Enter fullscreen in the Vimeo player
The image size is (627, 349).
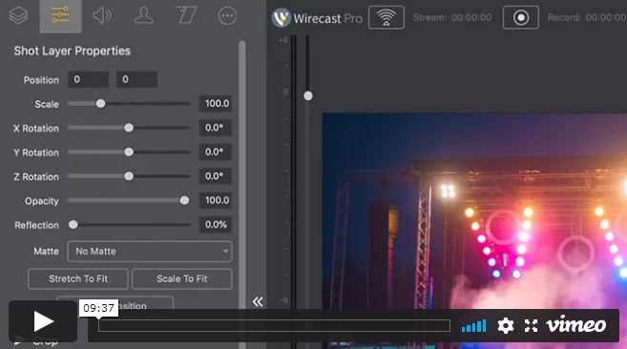pos(531,326)
